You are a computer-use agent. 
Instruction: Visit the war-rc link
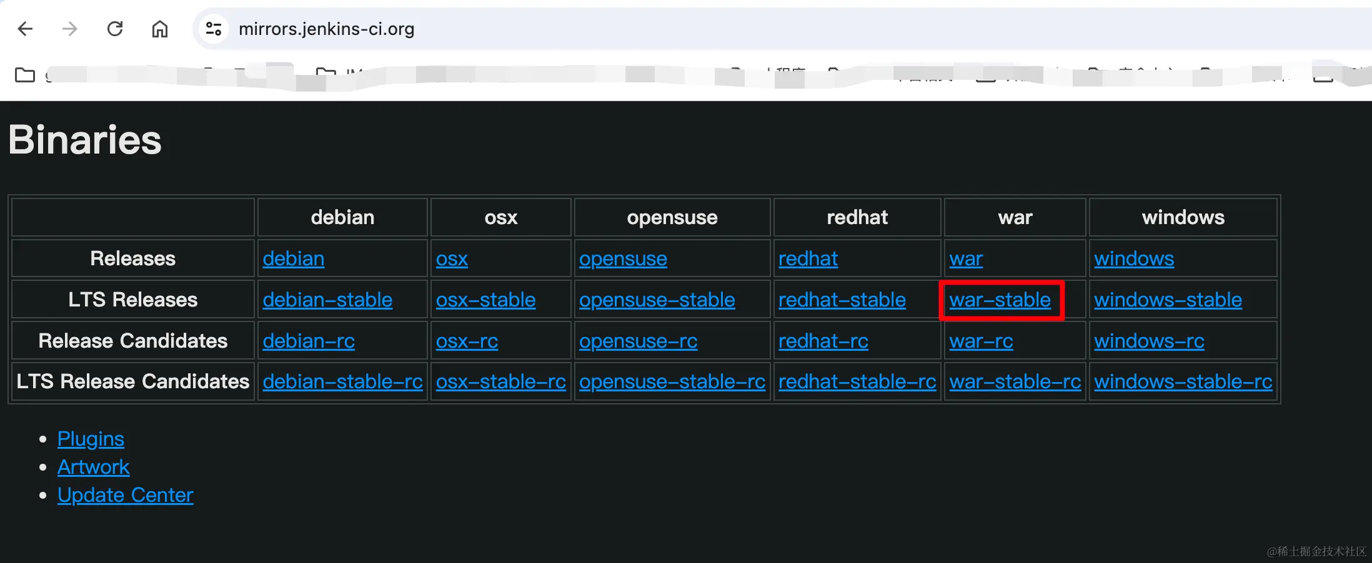click(x=981, y=341)
